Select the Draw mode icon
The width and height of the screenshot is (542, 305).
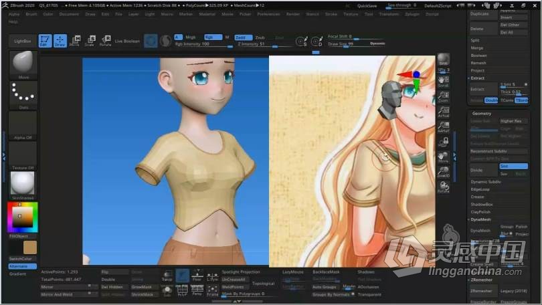[60, 41]
